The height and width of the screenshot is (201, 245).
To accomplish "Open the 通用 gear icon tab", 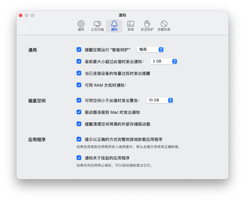I will click(x=81, y=26).
